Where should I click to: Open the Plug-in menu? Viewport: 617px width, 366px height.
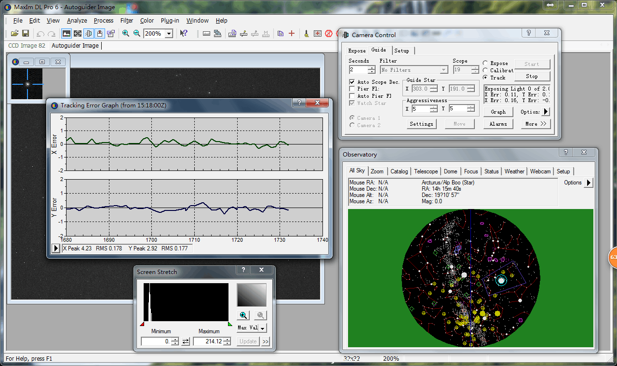[170, 21]
